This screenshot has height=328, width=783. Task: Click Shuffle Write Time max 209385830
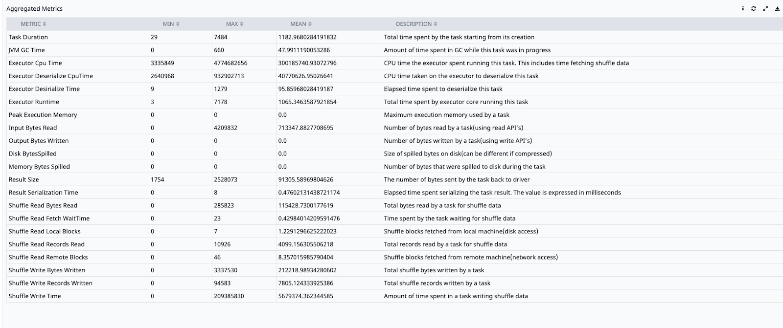pos(229,296)
